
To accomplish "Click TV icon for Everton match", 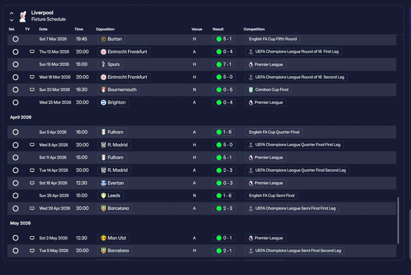I will [32, 183].
